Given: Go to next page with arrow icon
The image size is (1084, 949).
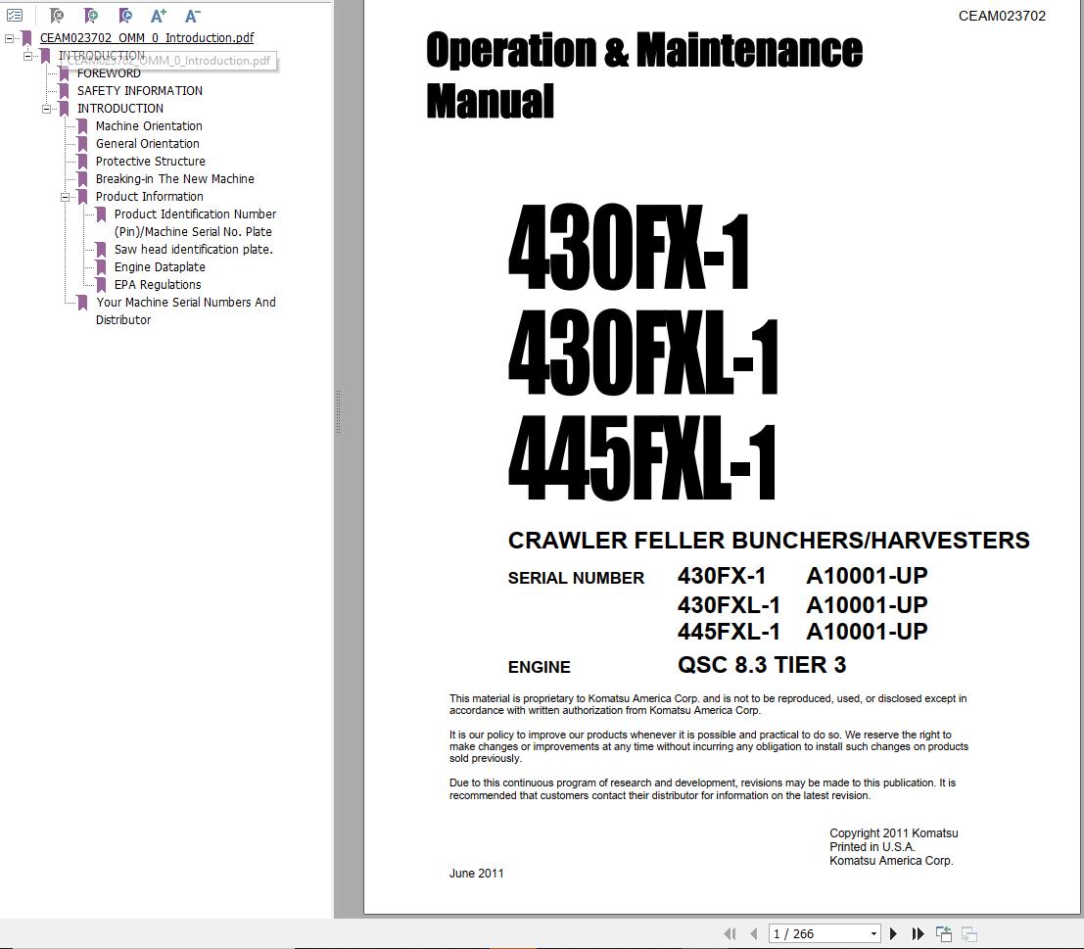Looking at the screenshot, I should coord(893,933).
